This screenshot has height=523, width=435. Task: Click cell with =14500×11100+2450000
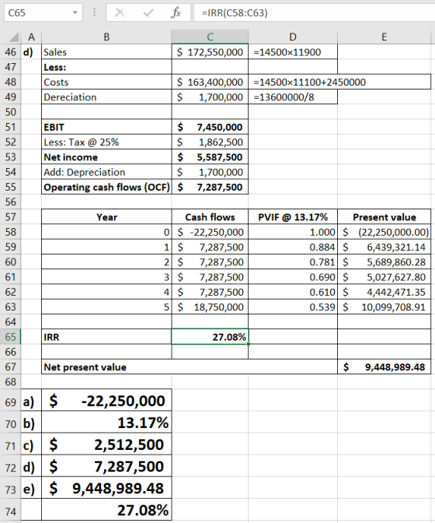339,82
